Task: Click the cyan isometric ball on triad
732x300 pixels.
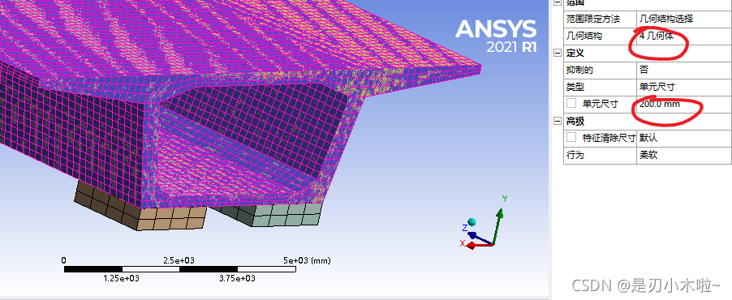Action: [471, 222]
